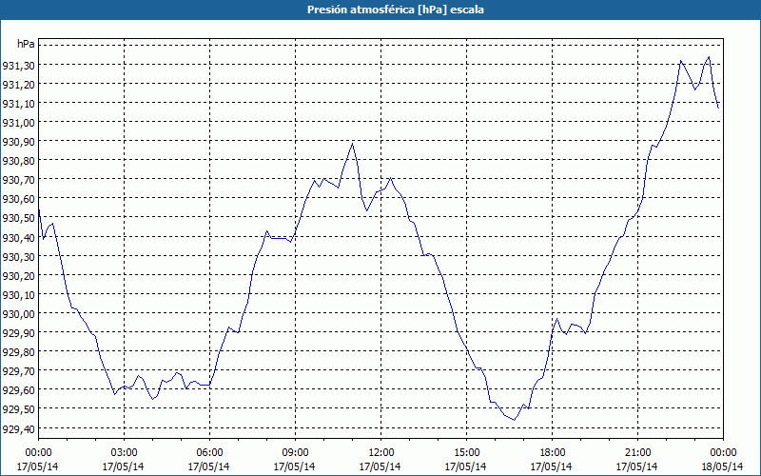Click the 'hPa' unit label
The width and height of the screenshot is (761, 476).
click(26, 44)
